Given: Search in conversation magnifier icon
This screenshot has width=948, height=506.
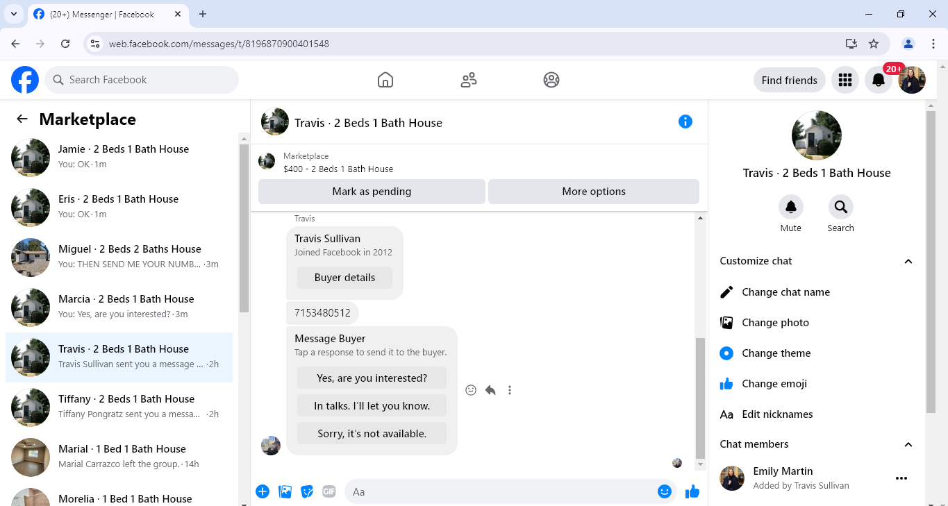Looking at the screenshot, I should (841, 207).
